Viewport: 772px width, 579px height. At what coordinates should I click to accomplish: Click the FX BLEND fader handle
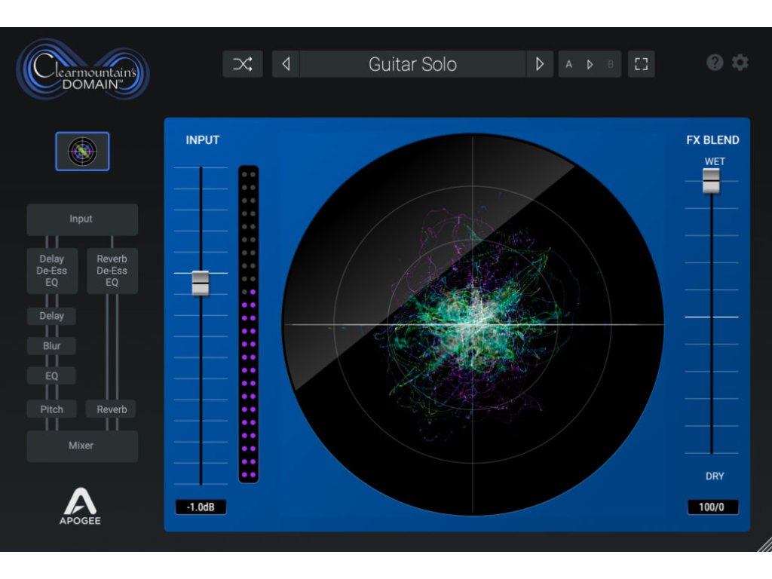click(x=711, y=181)
